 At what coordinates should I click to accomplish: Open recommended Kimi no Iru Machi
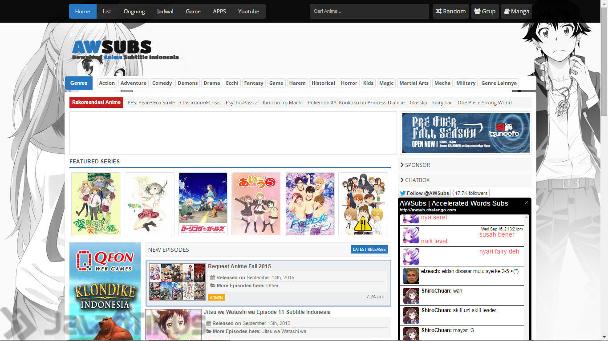(x=283, y=103)
